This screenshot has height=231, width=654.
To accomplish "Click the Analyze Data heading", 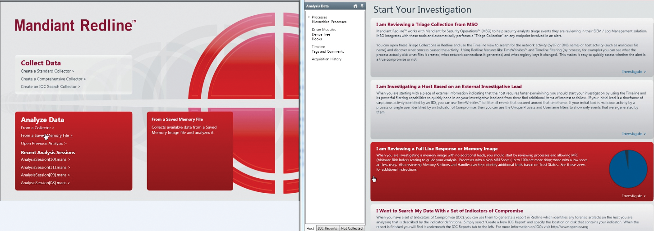I will [x=42, y=120].
